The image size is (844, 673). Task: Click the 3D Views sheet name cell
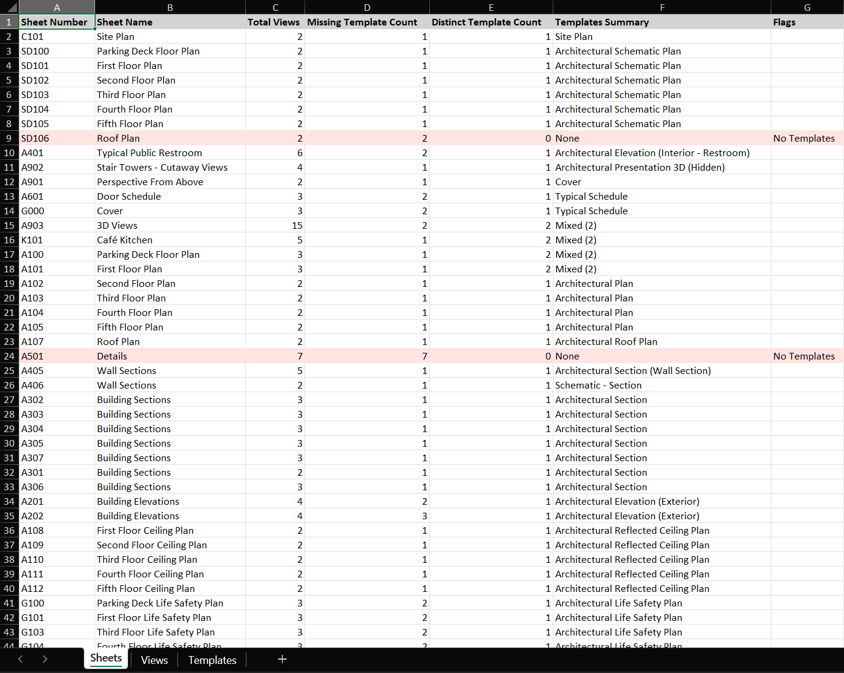[170, 225]
